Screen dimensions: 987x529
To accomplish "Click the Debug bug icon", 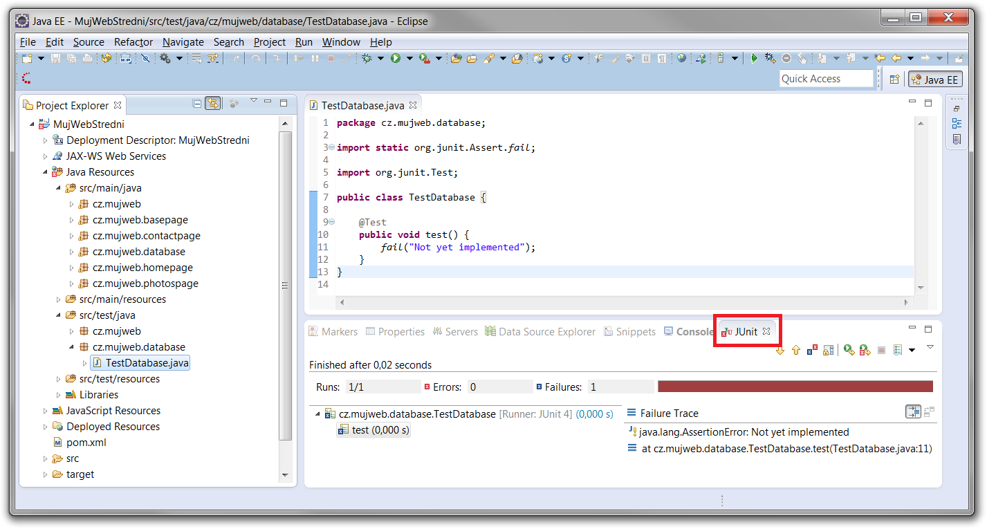I will tap(367, 59).
